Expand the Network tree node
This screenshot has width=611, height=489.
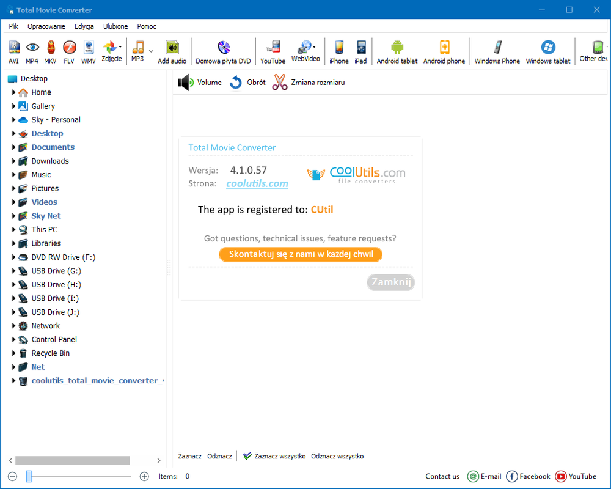pos(13,326)
